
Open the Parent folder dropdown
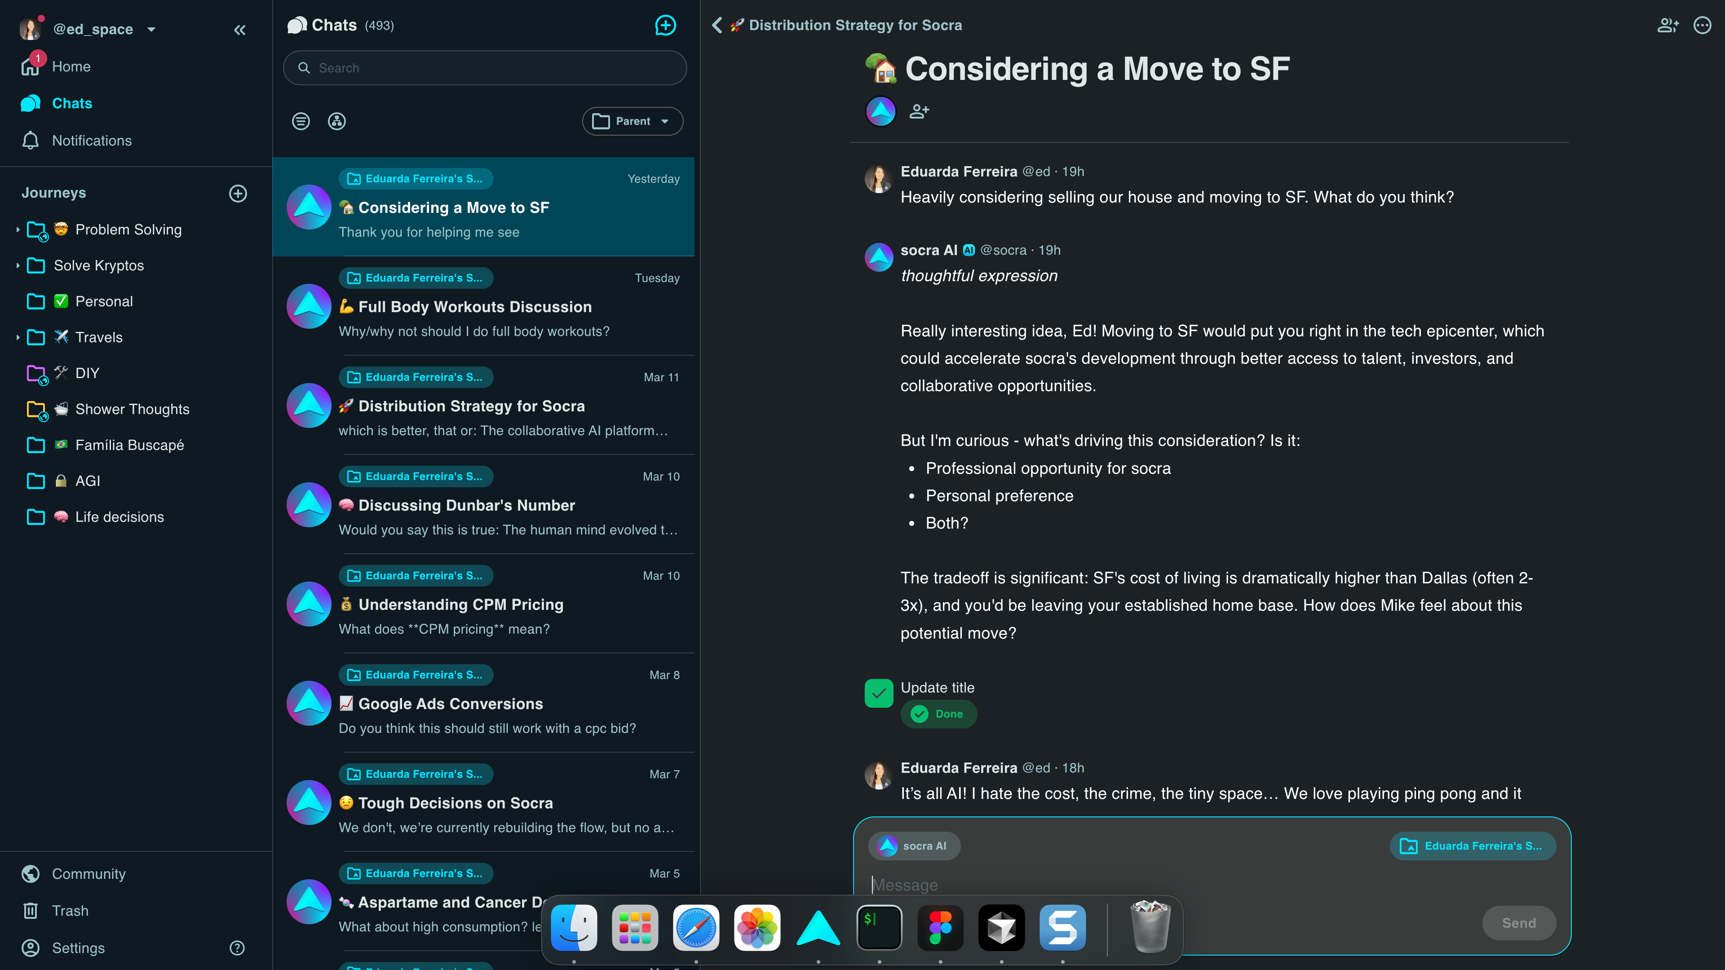632,121
